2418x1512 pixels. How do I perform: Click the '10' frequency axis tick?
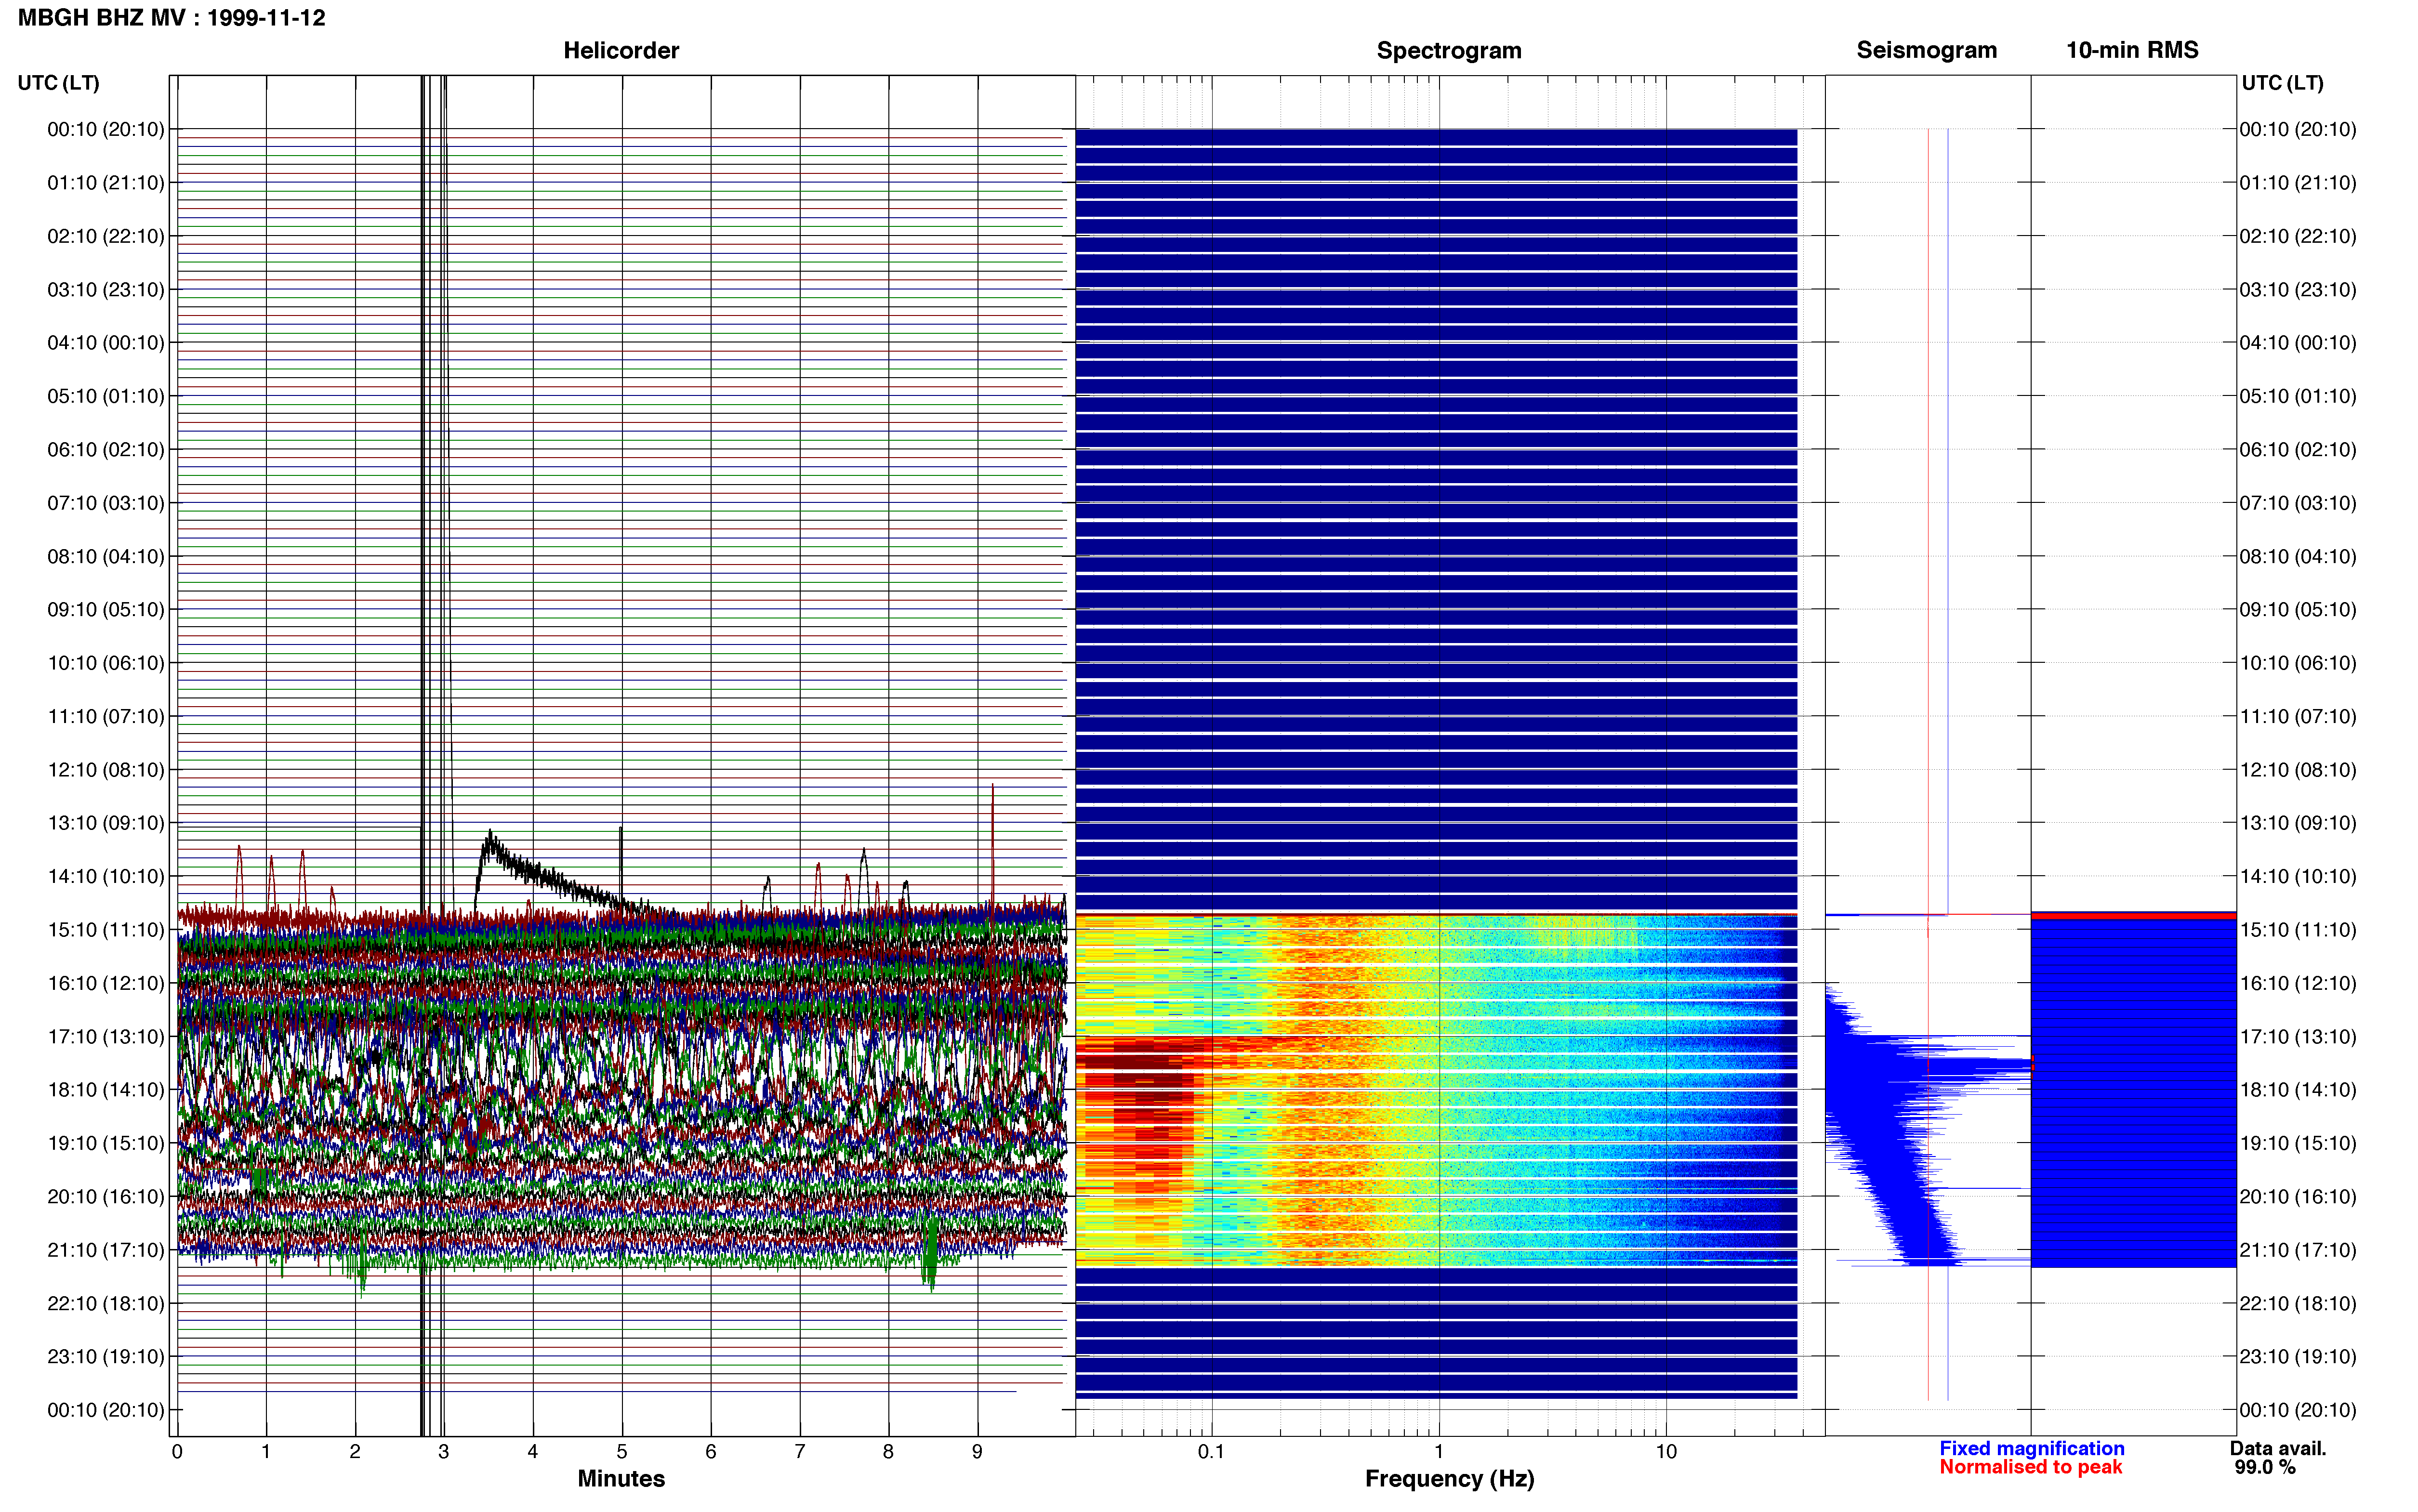pyautogui.click(x=1666, y=1452)
